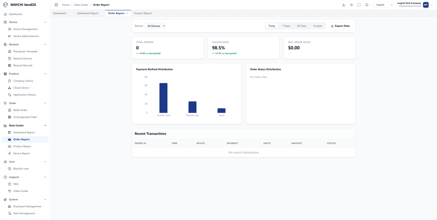Click the Employee Management icon
Screen dimensions: 437x220
10,206
